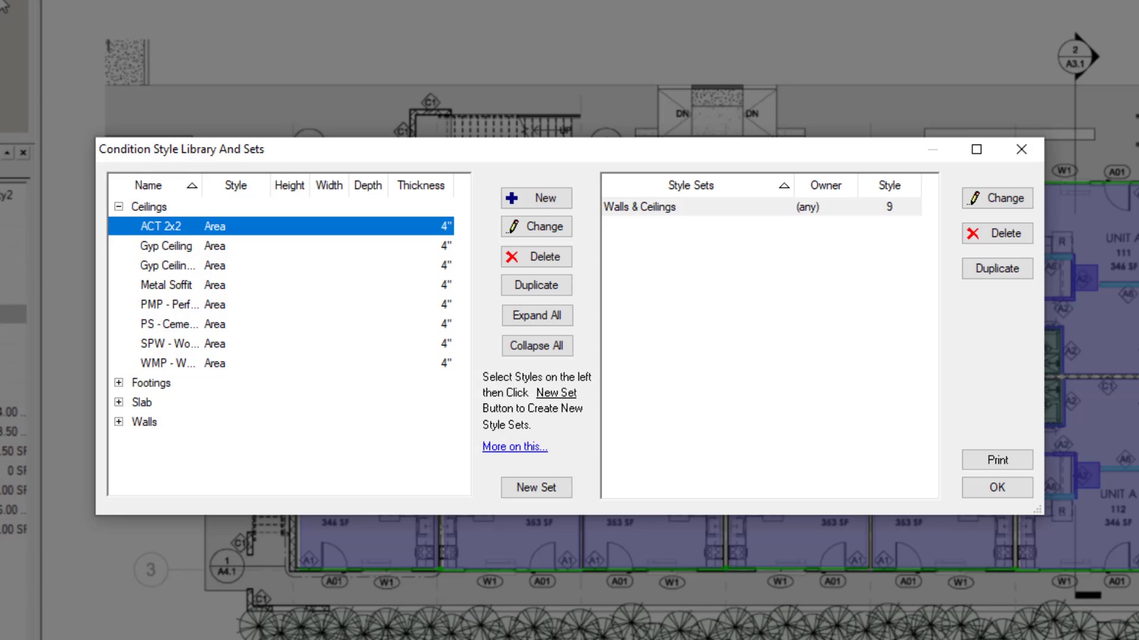Click the pencil Change button for Style Sets
Viewport: 1139px width, 640px height.
997,198
